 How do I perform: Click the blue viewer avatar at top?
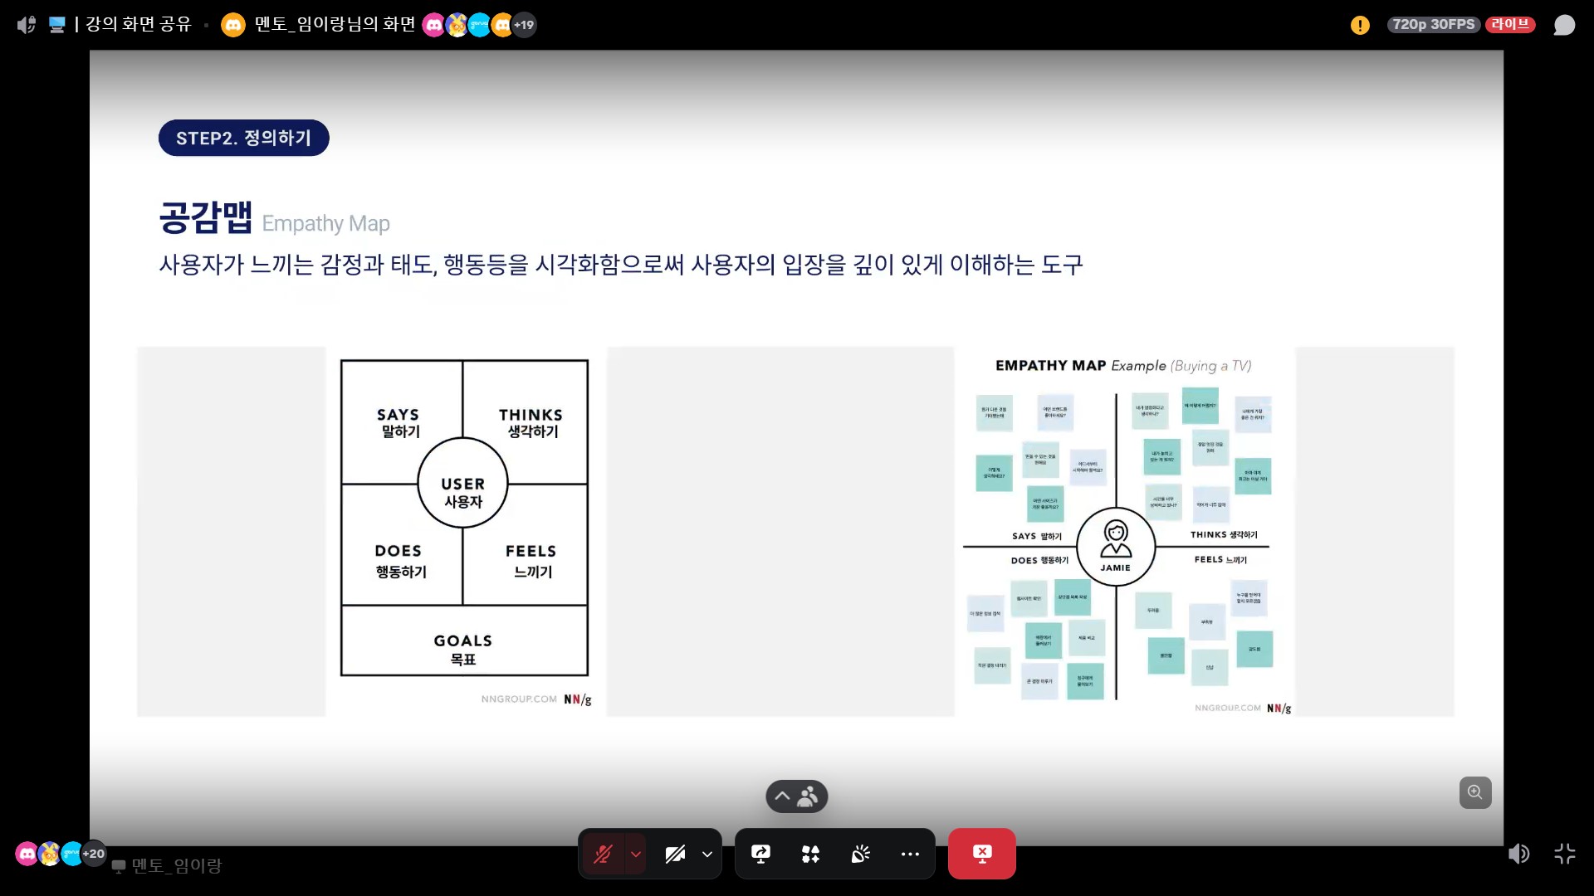[x=479, y=25]
